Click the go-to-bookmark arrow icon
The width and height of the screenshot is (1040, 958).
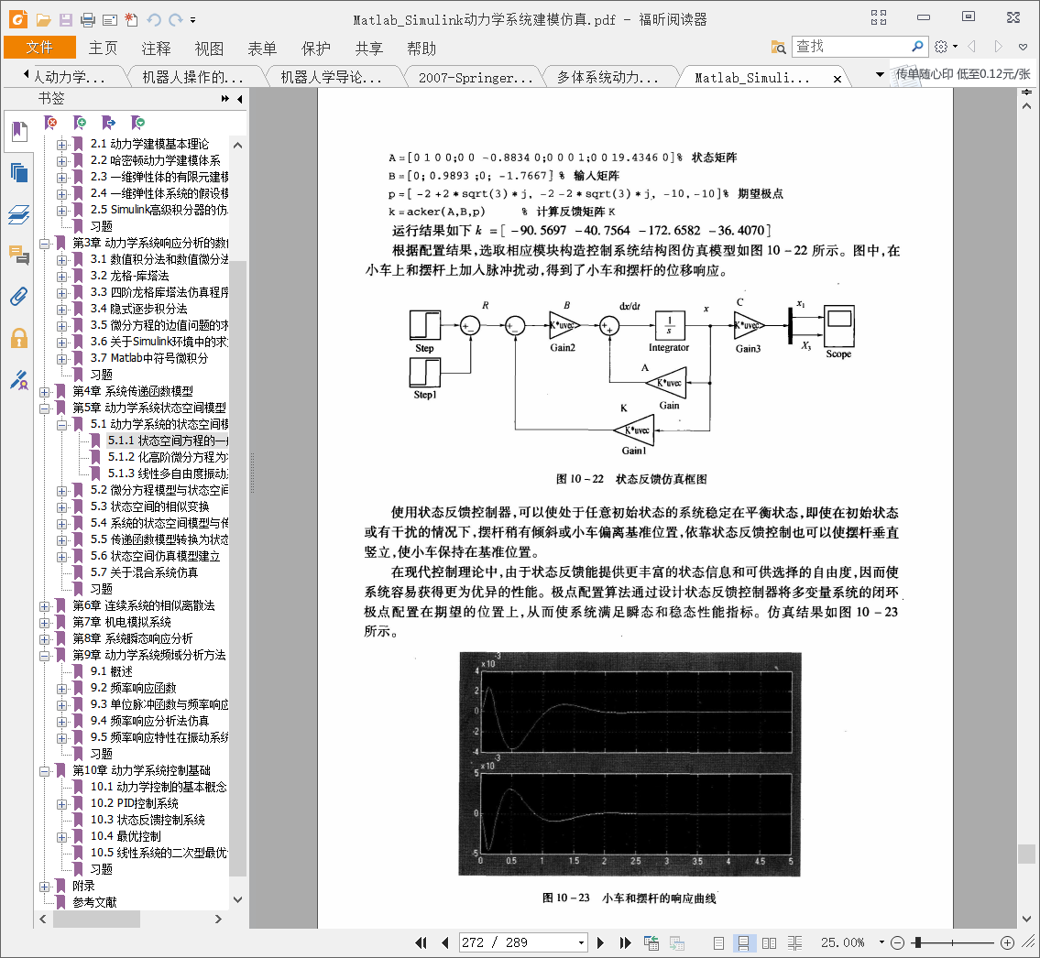109,123
